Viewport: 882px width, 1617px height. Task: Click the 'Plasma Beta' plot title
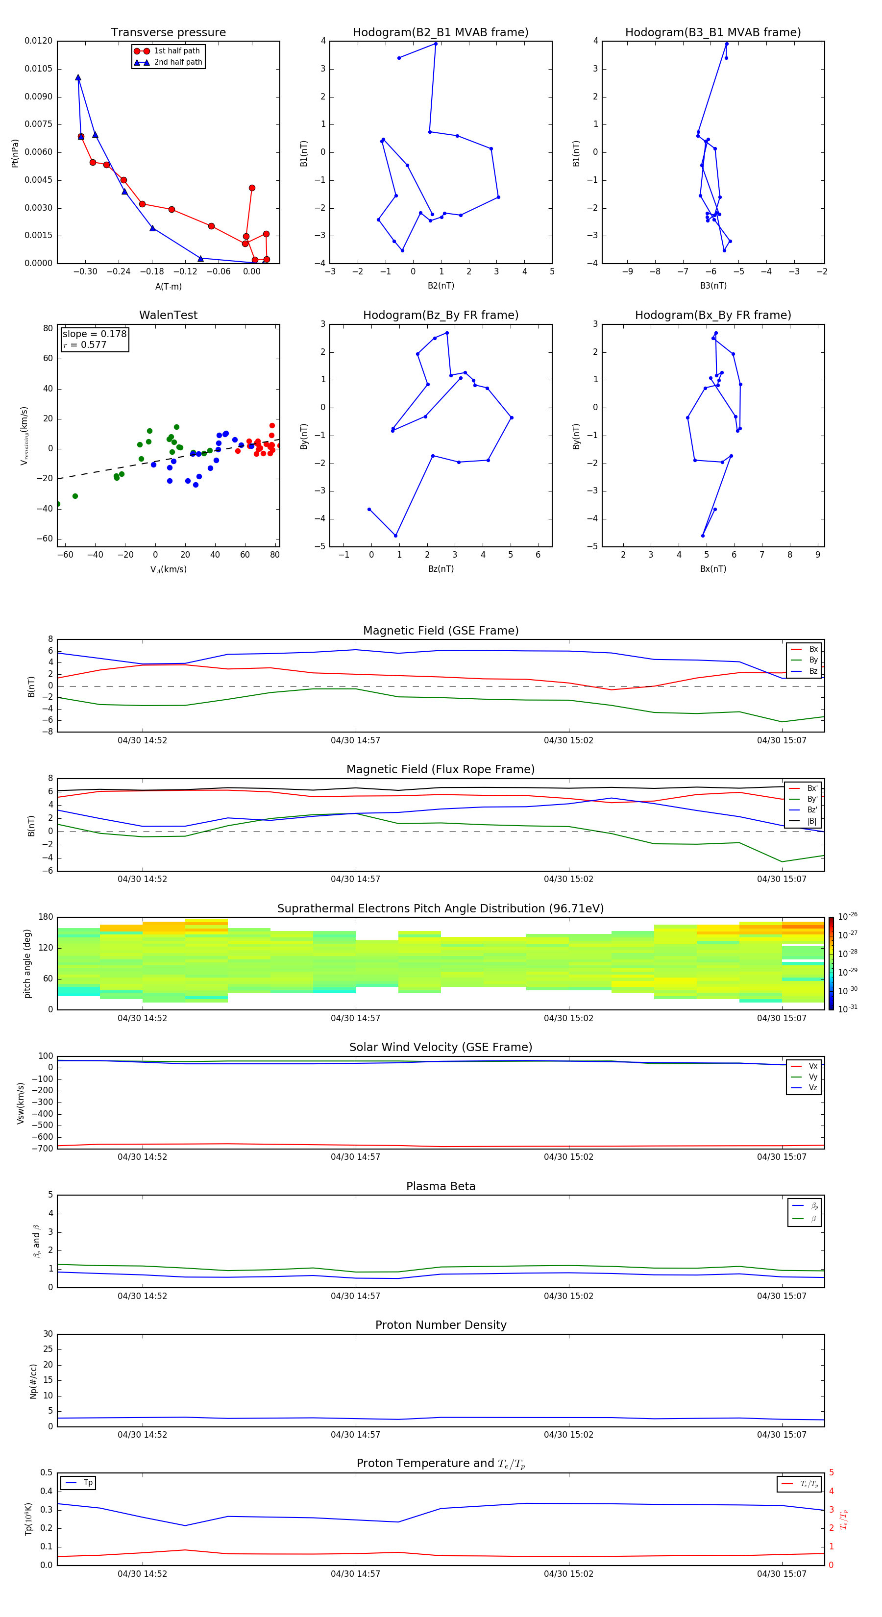(x=441, y=1186)
